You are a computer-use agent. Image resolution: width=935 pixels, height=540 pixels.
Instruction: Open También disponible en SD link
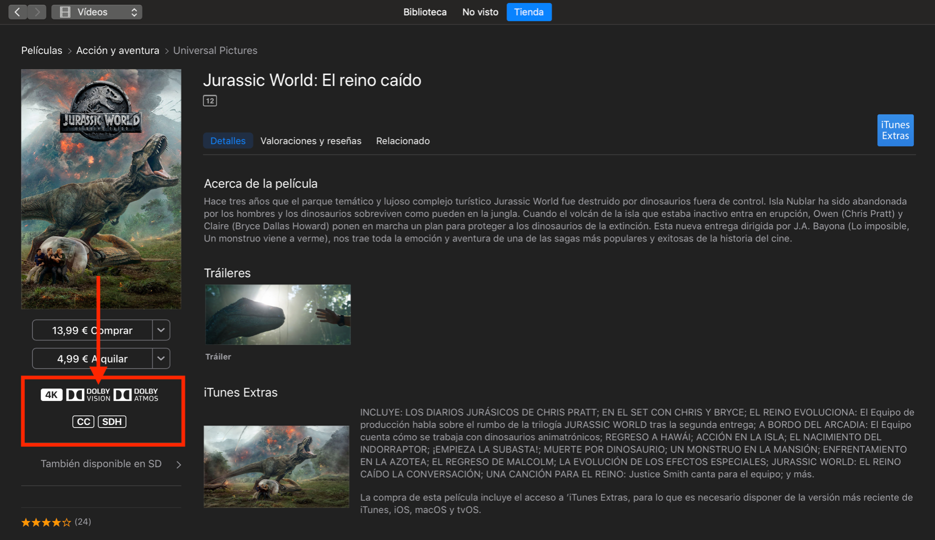pos(101,464)
